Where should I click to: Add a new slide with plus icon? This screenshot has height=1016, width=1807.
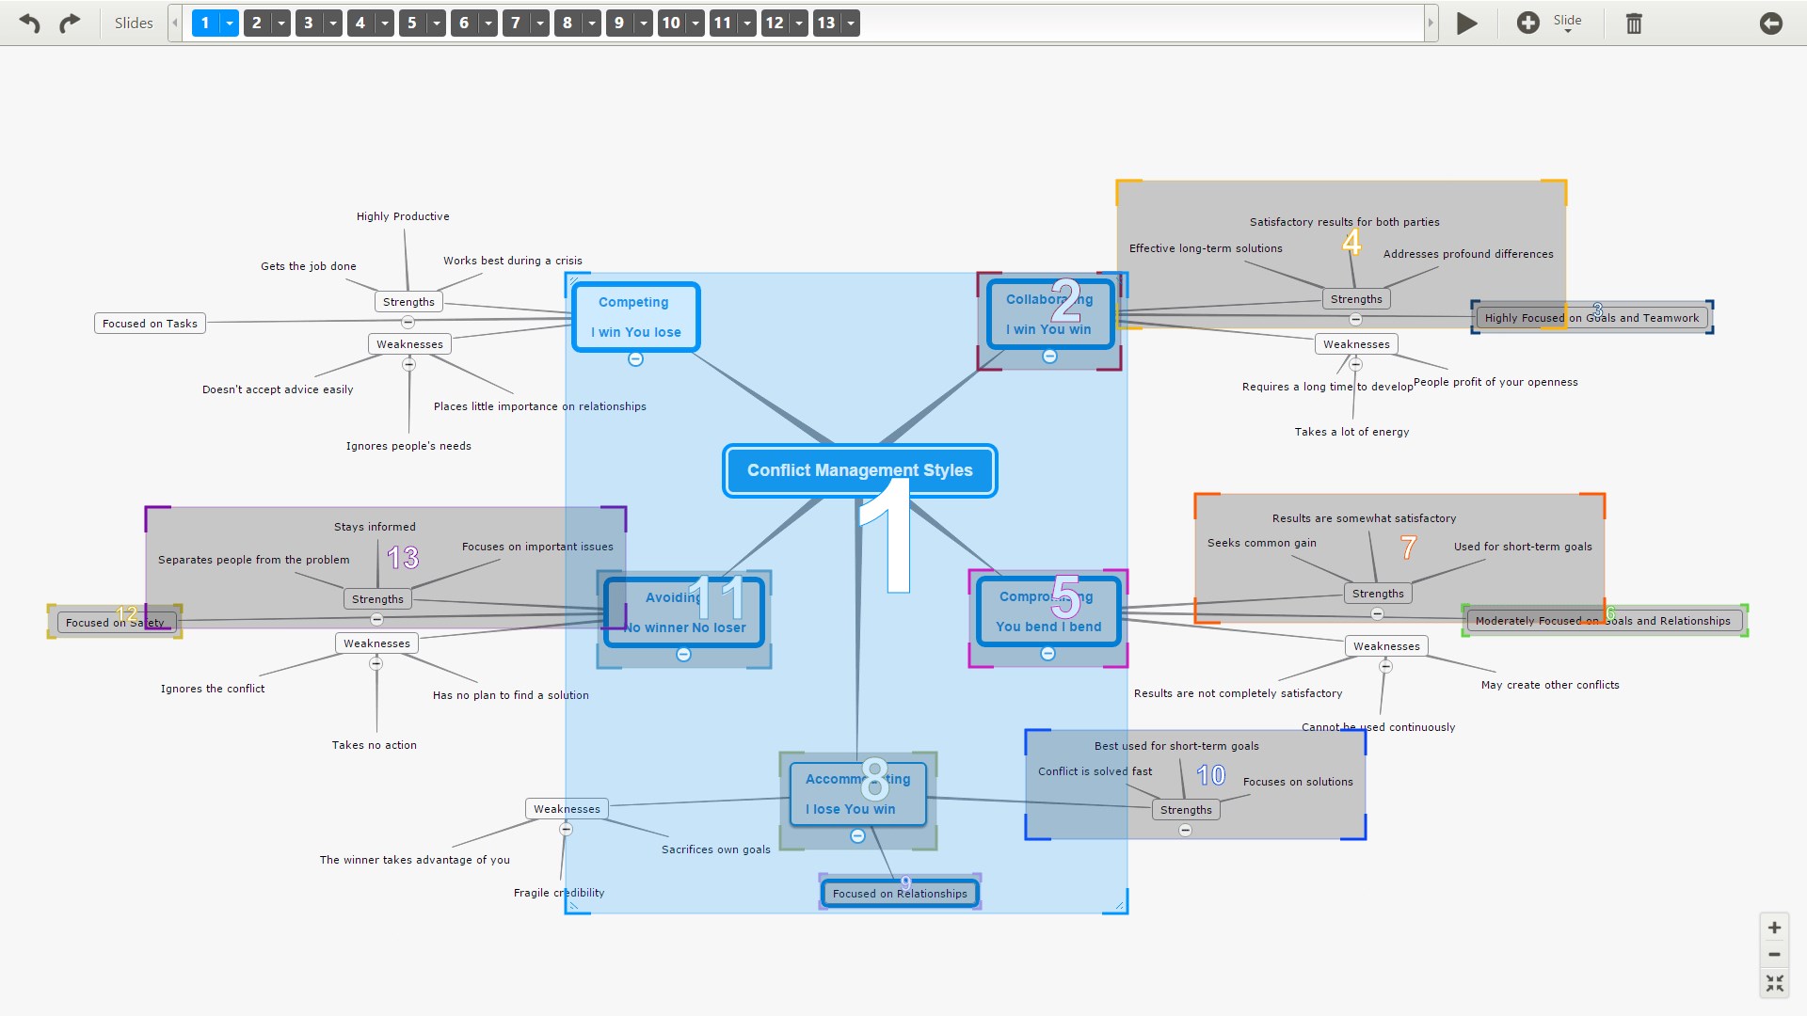tap(1528, 23)
